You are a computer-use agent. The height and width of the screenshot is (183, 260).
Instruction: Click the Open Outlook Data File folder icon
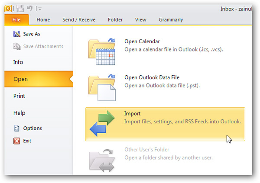click(102, 88)
